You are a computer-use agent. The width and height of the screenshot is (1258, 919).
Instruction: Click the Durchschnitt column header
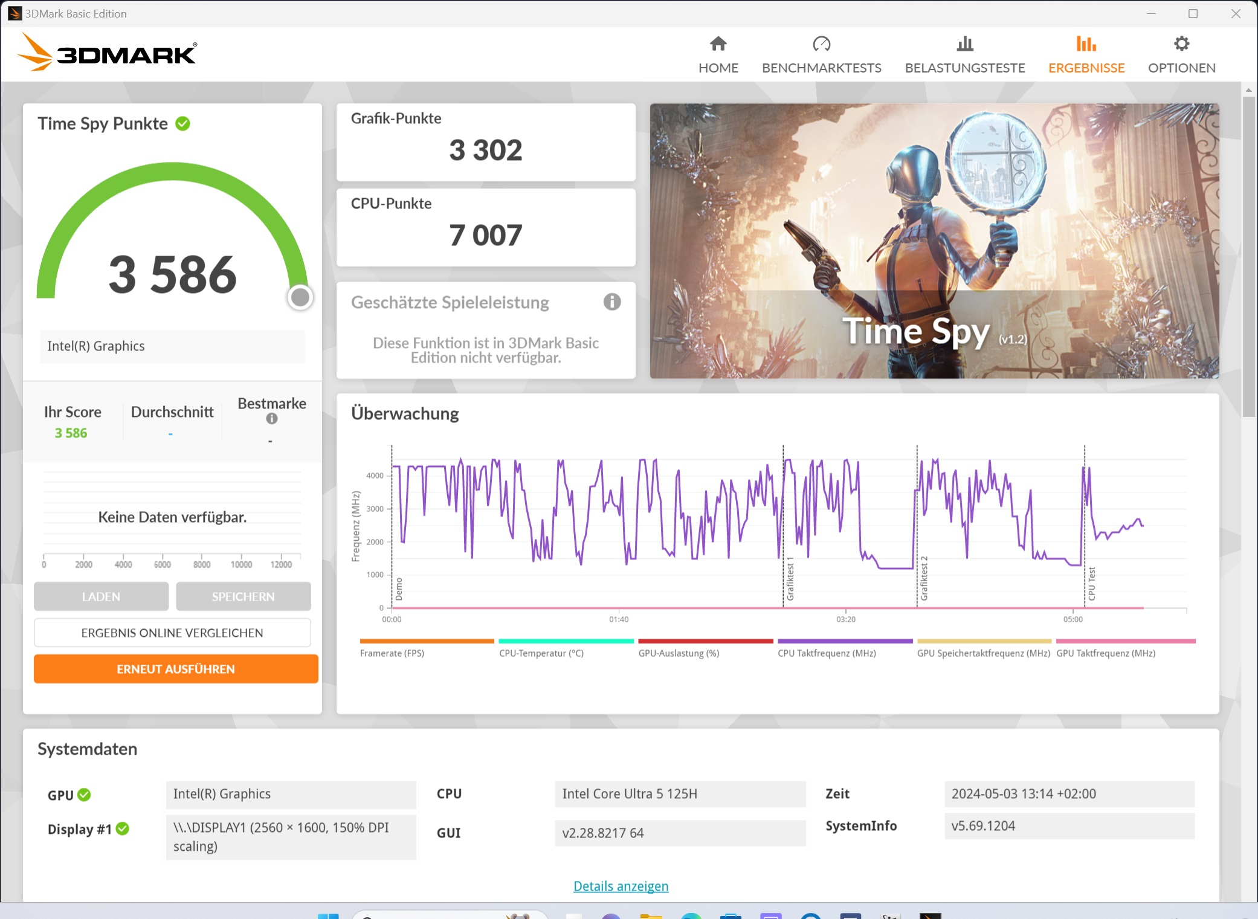pyautogui.click(x=172, y=411)
